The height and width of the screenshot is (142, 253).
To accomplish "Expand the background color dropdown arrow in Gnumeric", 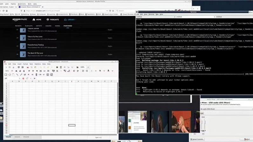I will point(104,71).
